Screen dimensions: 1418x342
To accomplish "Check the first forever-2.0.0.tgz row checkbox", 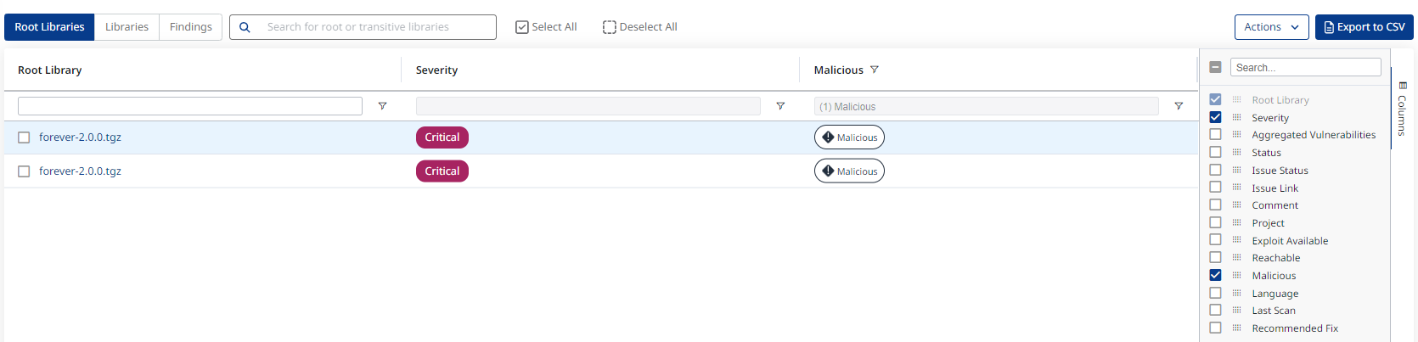I will 24,137.
